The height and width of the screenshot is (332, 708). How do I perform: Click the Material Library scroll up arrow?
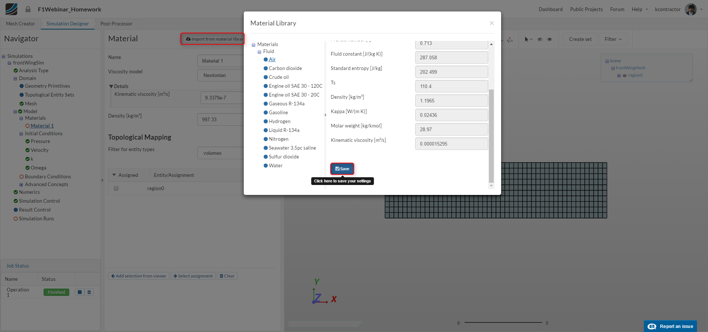pyautogui.click(x=491, y=44)
